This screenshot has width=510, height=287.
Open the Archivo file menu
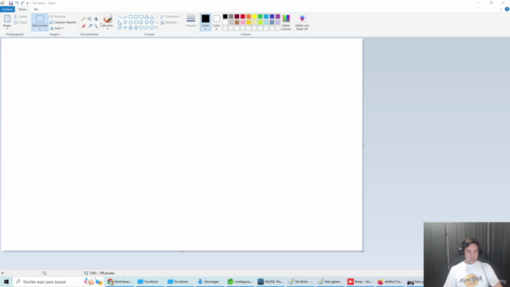7,9
